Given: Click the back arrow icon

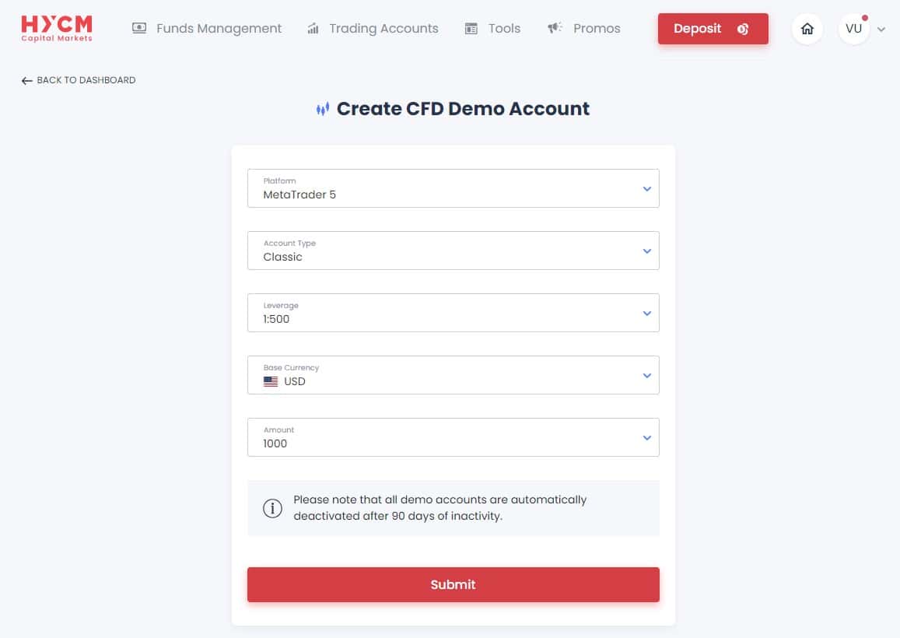Looking at the screenshot, I should click(x=26, y=80).
